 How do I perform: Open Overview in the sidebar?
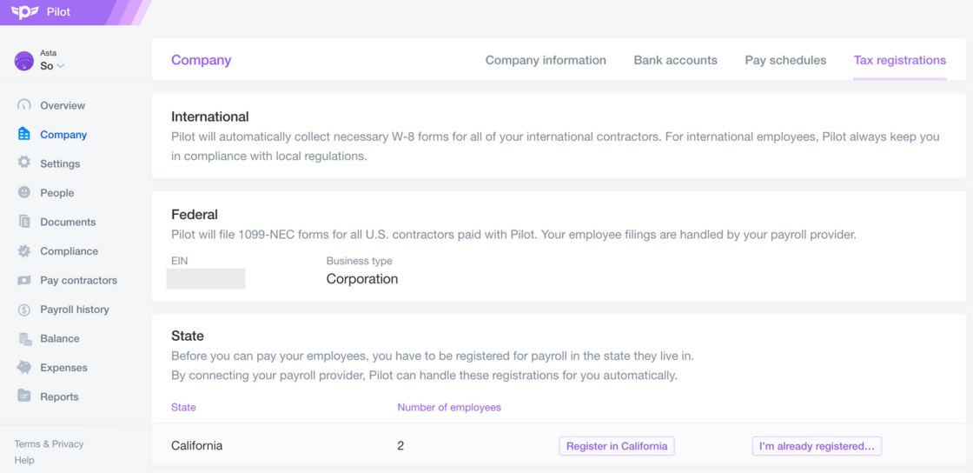click(63, 105)
